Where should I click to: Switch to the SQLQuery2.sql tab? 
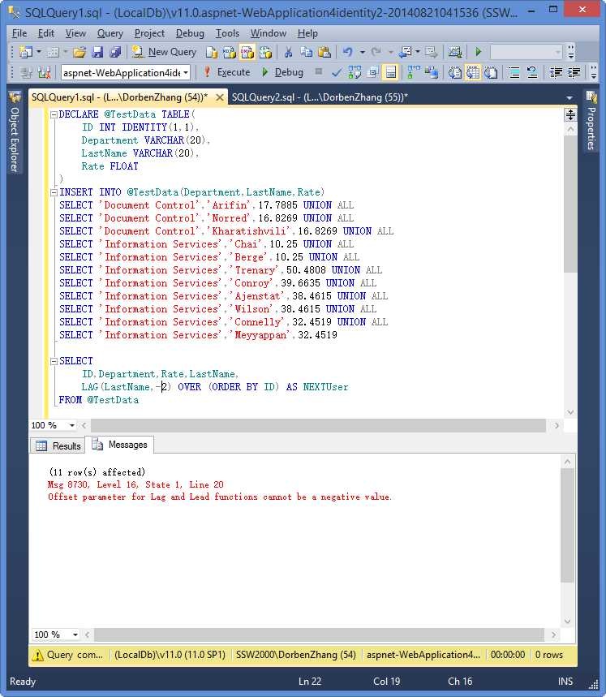320,97
